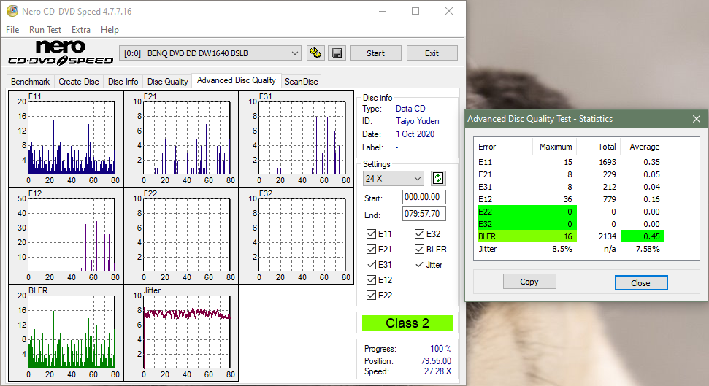
Task: Switch to the Benchmark tab
Action: (x=30, y=81)
